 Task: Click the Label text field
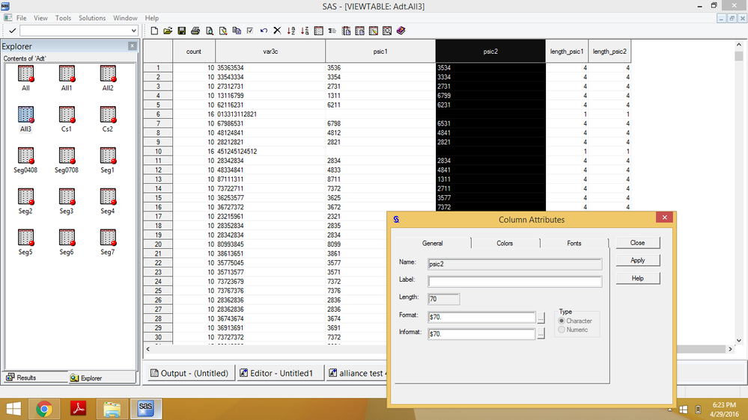[514, 282]
